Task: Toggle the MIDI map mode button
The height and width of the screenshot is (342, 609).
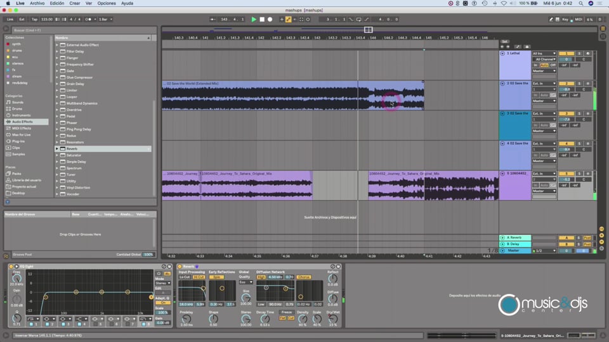Action: 579,19
